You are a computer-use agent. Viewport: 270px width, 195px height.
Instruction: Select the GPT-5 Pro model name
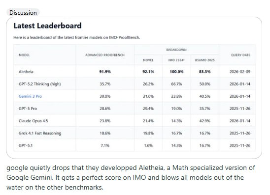28,109
